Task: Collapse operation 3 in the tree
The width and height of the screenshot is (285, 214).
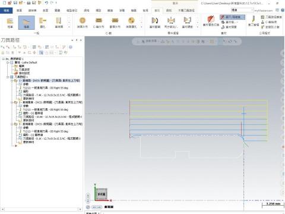Action: 12,124
